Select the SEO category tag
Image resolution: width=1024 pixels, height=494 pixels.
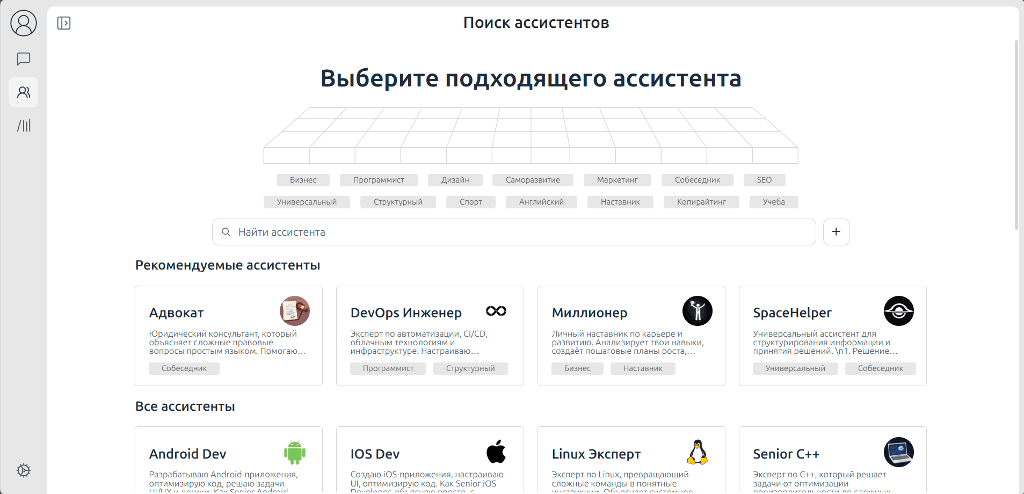click(764, 180)
